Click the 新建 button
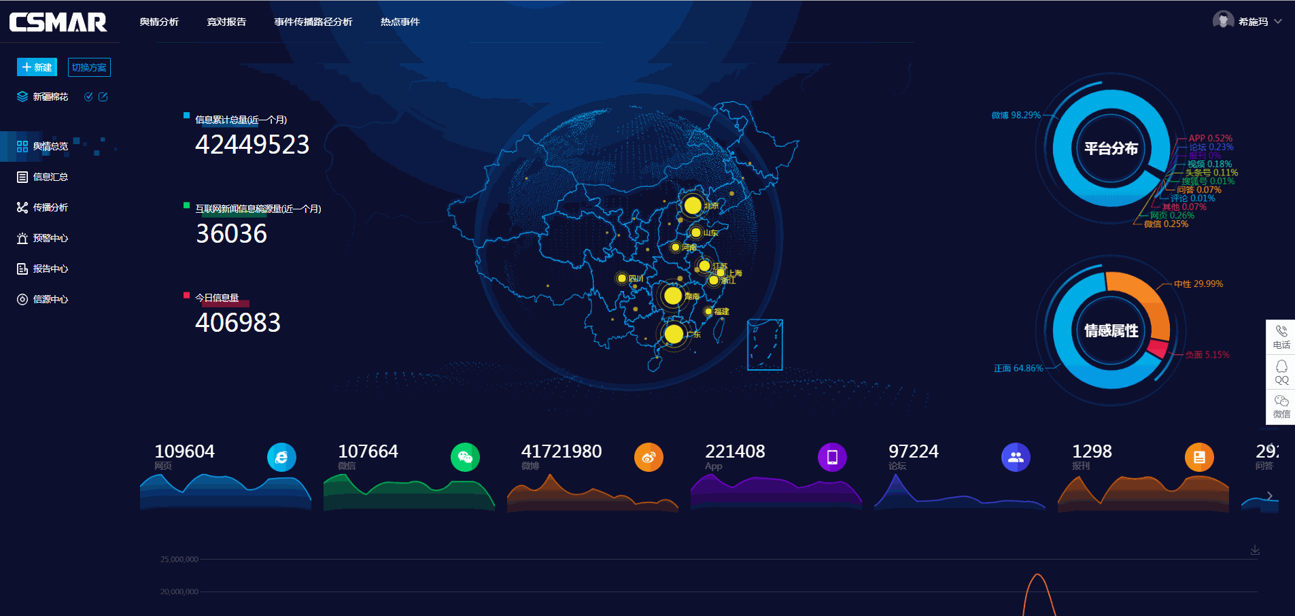The height and width of the screenshot is (616, 1295). [37, 67]
